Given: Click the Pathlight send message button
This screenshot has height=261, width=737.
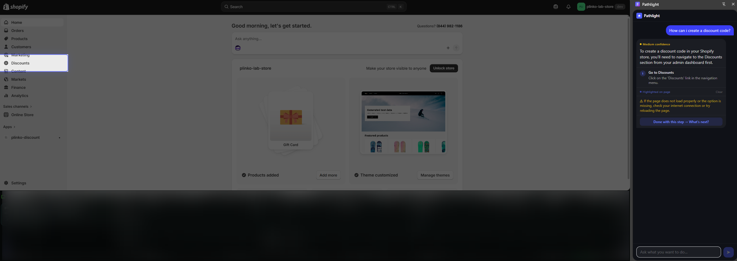Looking at the screenshot, I should point(728,252).
